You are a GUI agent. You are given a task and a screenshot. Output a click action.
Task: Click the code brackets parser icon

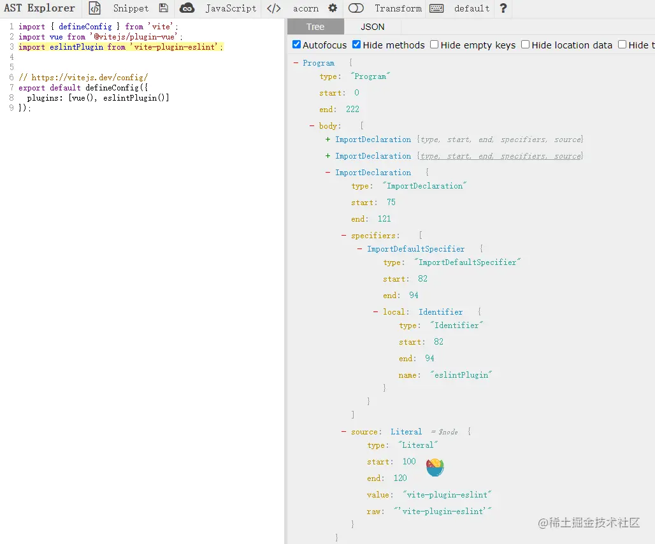pyautogui.click(x=274, y=8)
